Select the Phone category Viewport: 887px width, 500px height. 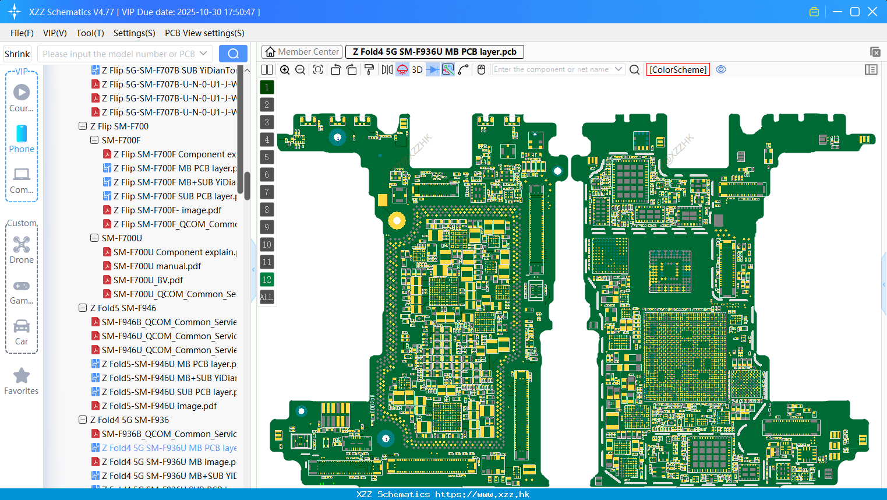(22, 139)
